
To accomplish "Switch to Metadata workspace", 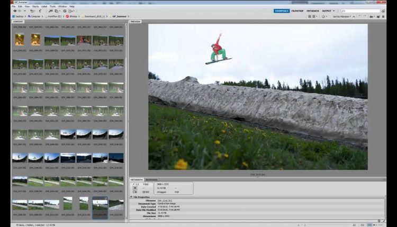I will tap(313, 11).
